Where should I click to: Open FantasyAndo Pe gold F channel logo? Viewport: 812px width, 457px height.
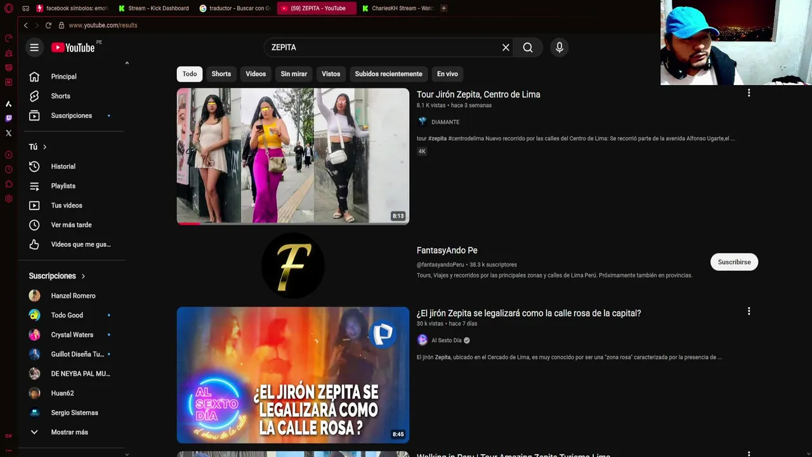[293, 265]
